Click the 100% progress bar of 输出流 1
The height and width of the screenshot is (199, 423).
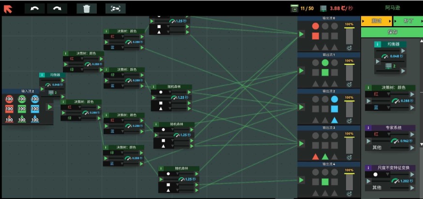click(x=349, y=72)
